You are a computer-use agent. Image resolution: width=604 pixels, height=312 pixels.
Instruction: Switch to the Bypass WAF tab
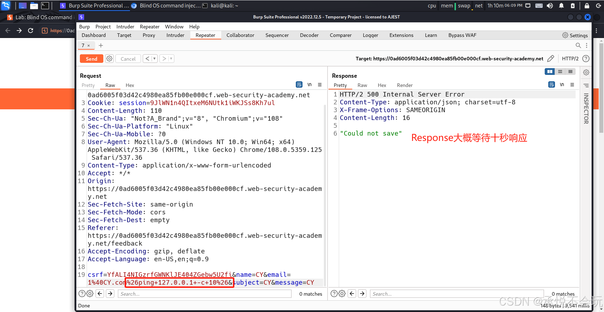click(462, 35)
